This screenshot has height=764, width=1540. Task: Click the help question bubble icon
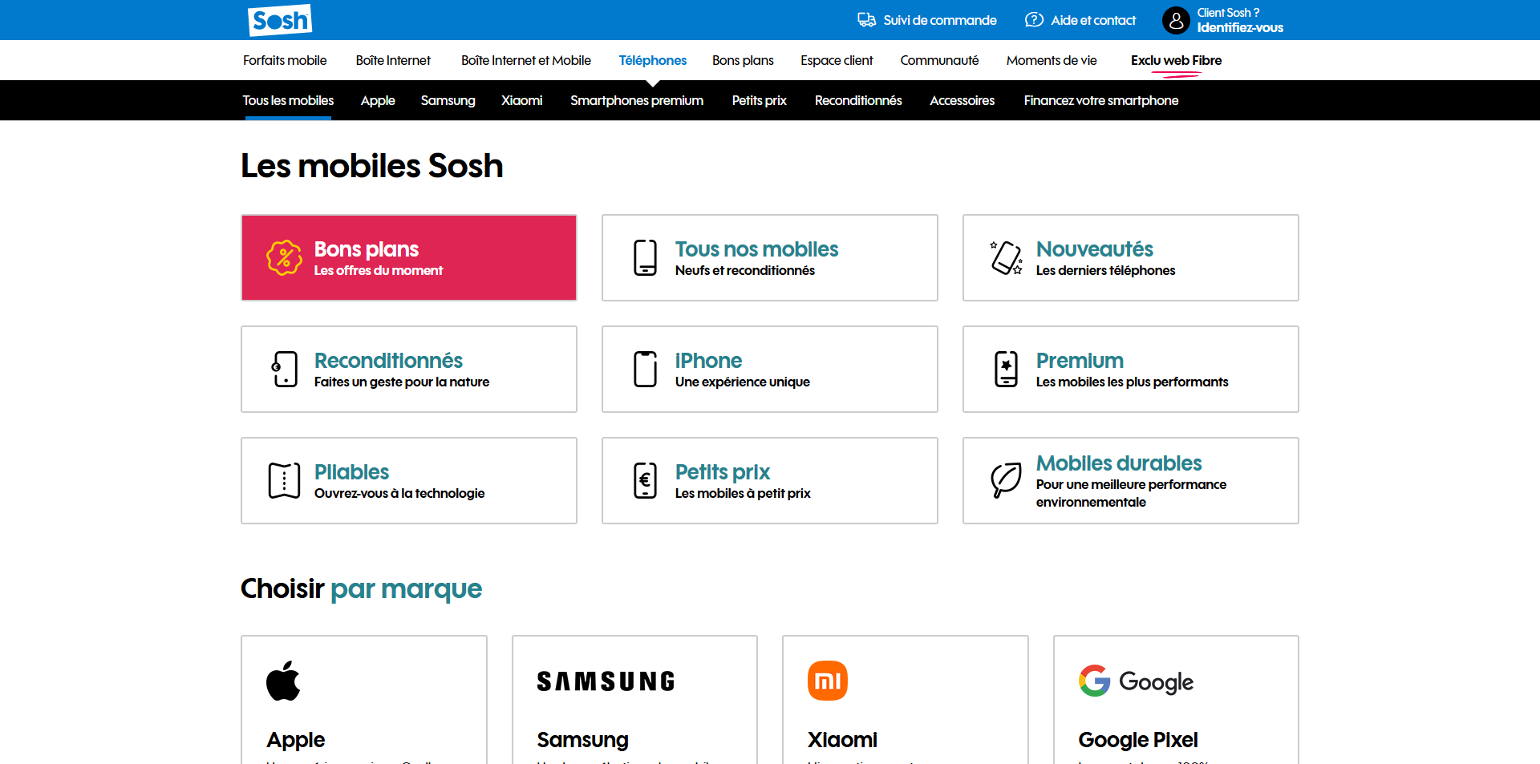point(1034,20)
